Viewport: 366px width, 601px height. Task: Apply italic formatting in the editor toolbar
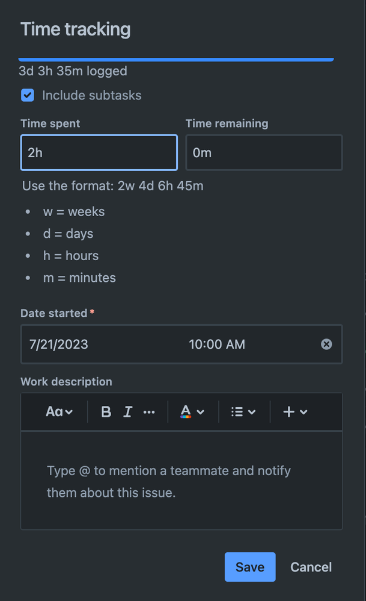click(127, 411)
